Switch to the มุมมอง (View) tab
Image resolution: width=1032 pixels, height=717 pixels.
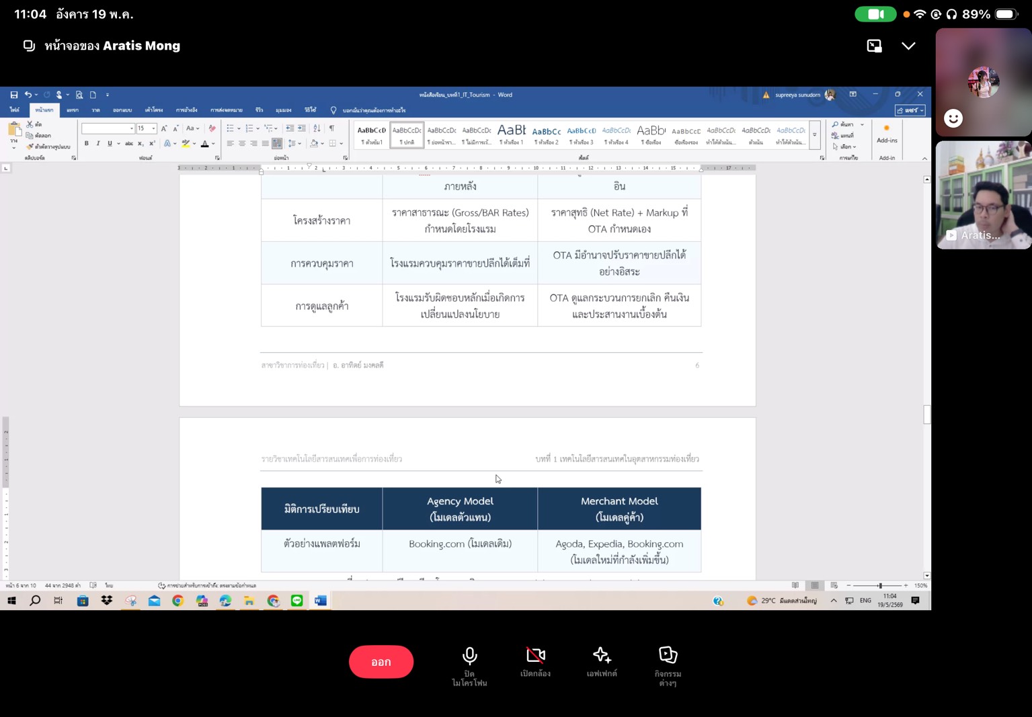(284, 110)
